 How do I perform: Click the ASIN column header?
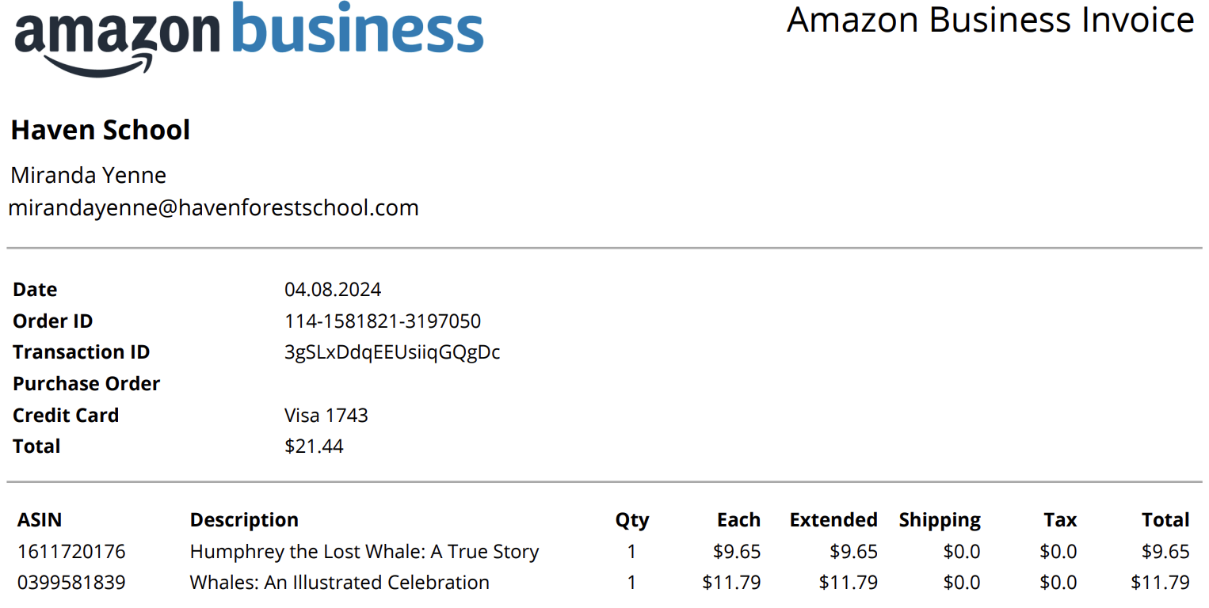coord(40,520)
